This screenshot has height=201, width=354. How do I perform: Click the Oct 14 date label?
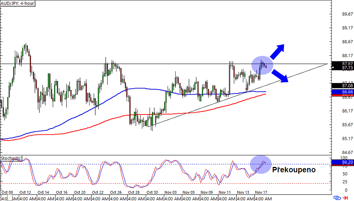click(43, 193)
